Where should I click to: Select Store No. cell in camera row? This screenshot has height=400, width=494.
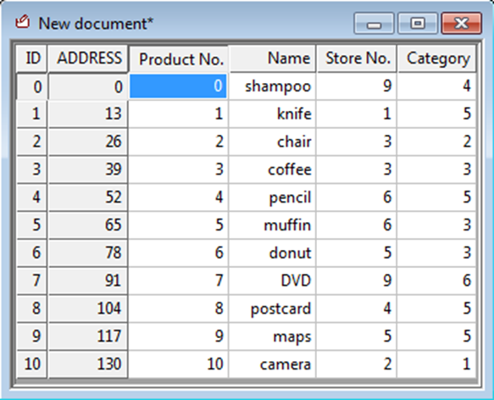(x=357, y=364)
